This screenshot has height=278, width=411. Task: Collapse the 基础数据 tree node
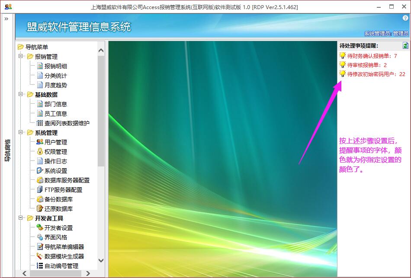click(20, 94)
